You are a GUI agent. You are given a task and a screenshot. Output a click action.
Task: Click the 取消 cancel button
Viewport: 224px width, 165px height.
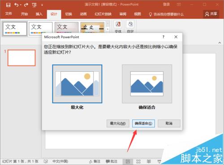point(169,124)
